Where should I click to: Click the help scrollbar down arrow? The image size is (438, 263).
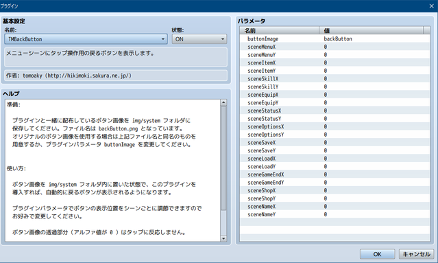click(223, 238)
